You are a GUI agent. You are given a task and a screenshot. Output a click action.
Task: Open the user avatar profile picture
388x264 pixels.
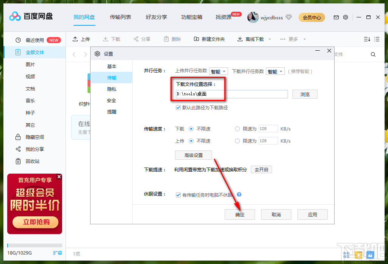[253, 17]
